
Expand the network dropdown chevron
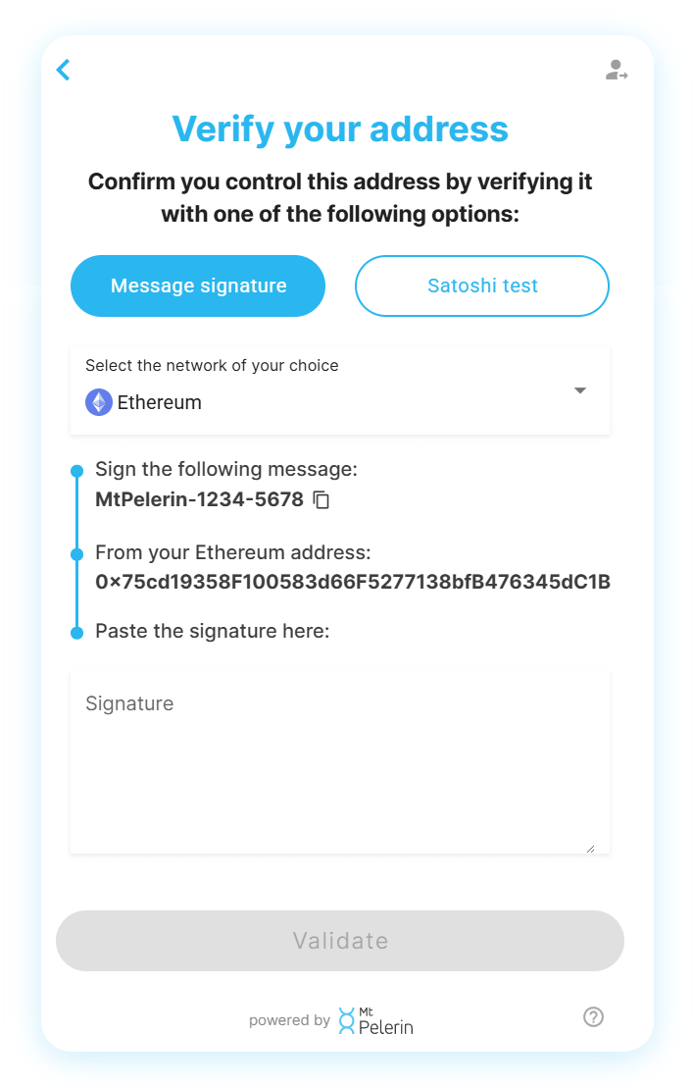point(580,389)
